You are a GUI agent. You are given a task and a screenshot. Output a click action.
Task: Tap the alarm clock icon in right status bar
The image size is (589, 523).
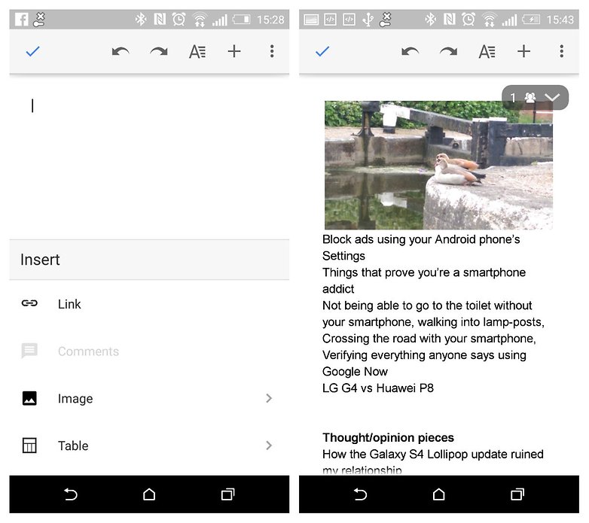tap(468, 19)
